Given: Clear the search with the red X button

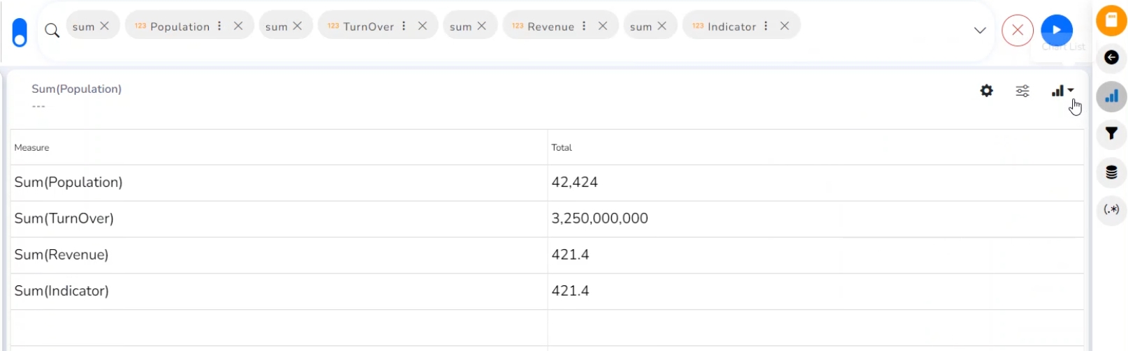Looking at the screenshot, I should [1017, 31].
